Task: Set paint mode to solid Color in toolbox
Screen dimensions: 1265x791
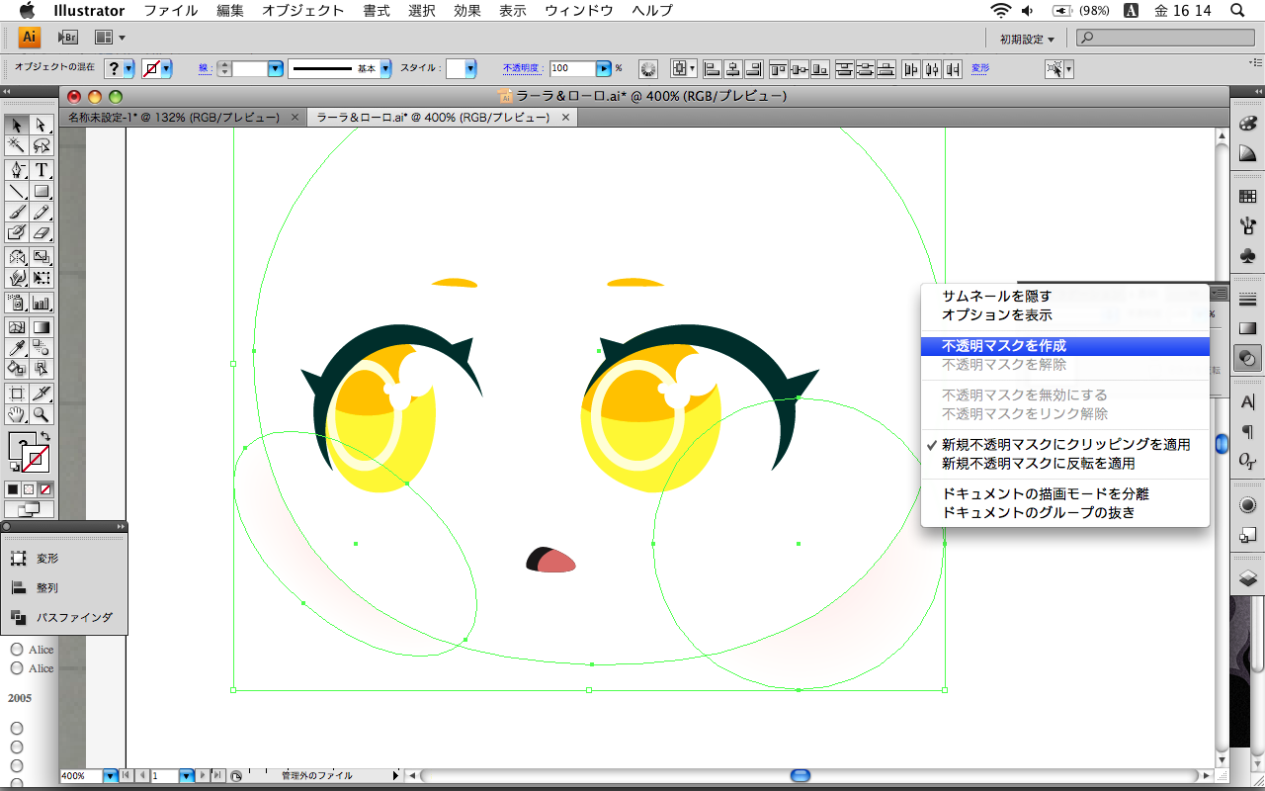Action: (13, 489)
